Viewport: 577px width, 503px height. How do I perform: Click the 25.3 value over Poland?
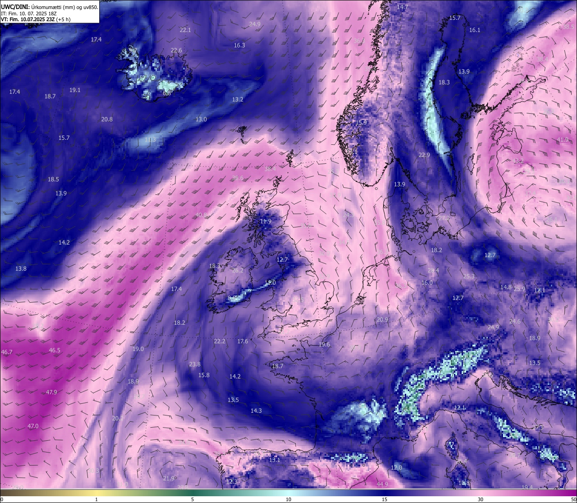[x=469, y=277]
